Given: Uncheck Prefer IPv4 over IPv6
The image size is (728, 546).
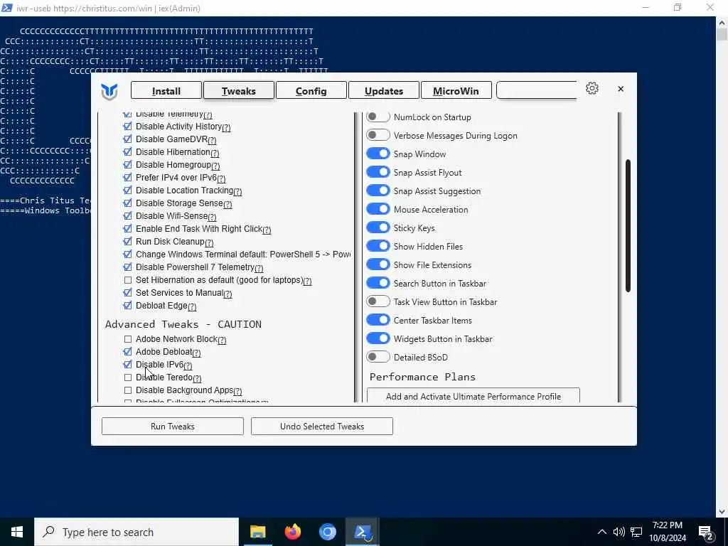Looking at the screenshot, I should pyautogui.click(x=128, y=177).
